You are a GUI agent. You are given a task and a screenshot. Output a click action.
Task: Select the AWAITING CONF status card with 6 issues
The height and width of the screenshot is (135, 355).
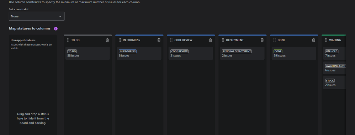pyautogui.click(x=335, y=68)
